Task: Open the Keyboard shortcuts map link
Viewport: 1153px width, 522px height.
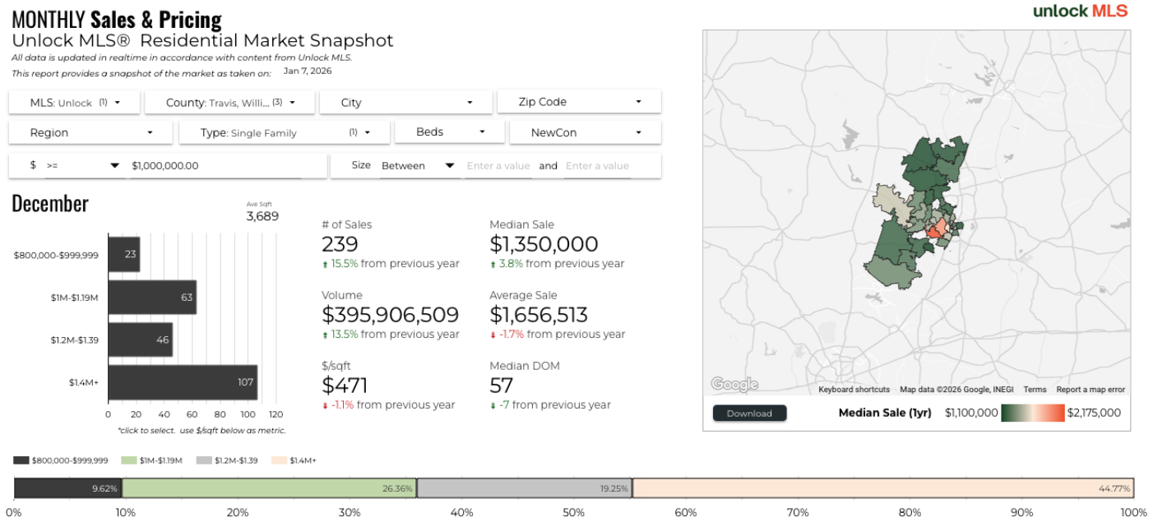Action: [x=854, y=390]
